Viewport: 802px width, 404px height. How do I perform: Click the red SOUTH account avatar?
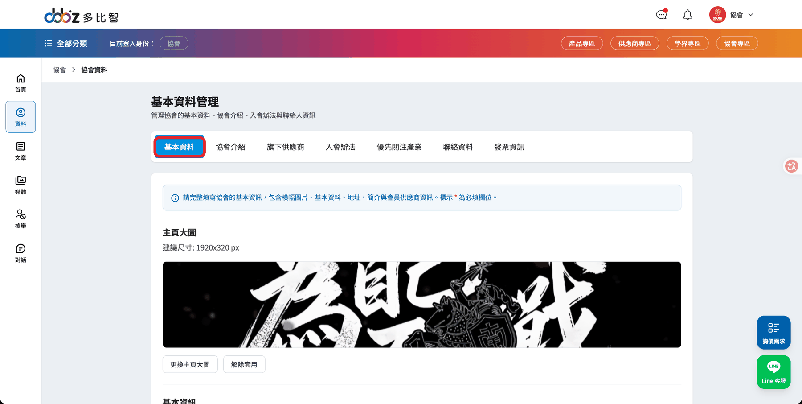coord(717,15)
